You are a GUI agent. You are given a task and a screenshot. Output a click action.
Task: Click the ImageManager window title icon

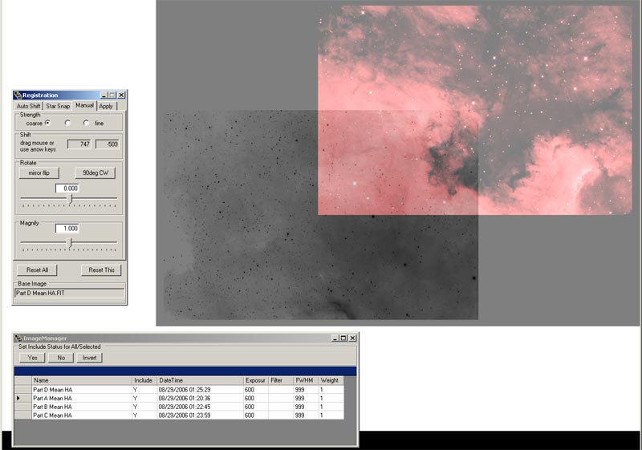[x=18, y=339]
